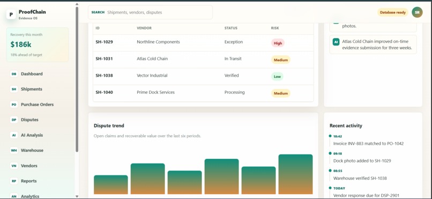Click the Low risk badge
Screen dimensions: 432x199
tap(277, 77)
